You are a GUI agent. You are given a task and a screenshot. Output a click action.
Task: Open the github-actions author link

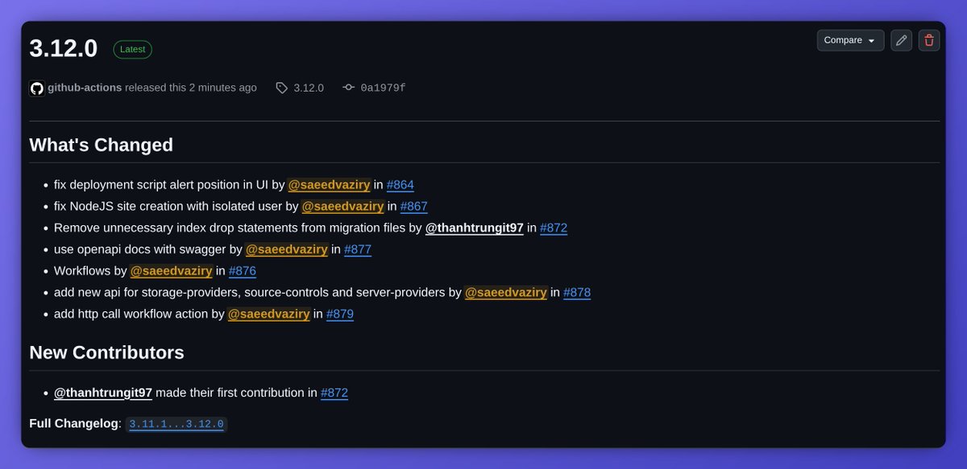tap(85, 88)
